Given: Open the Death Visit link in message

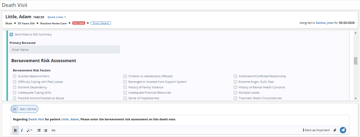Looking at the screenshot, I should coord(36,119).
